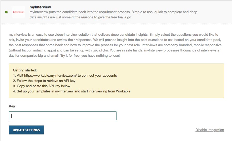
Task: Focus the Key API input field
Action: pyautogui.click(x=63, y=116)
